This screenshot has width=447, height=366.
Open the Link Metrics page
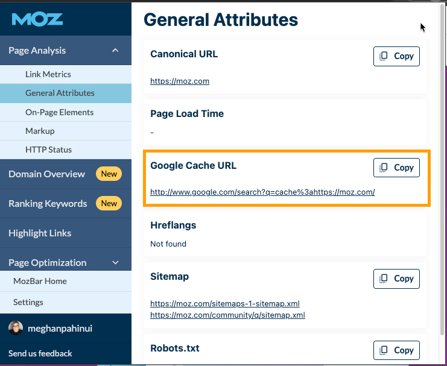coord(48,74)
